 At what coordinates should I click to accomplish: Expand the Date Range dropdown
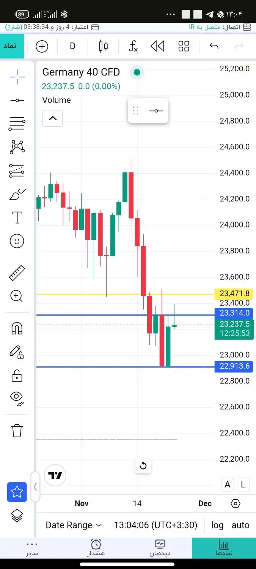(74, 525)
